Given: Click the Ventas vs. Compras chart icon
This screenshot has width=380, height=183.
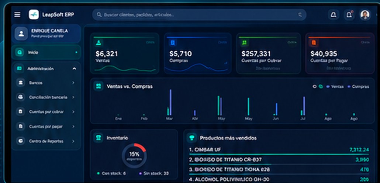Looking at the screenshot, I should 99,86.
